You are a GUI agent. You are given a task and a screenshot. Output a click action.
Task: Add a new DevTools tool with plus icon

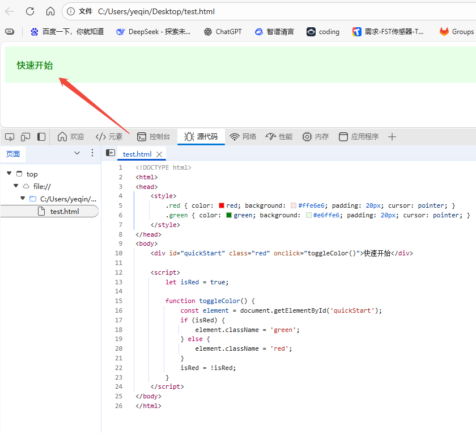click(392, 137)
